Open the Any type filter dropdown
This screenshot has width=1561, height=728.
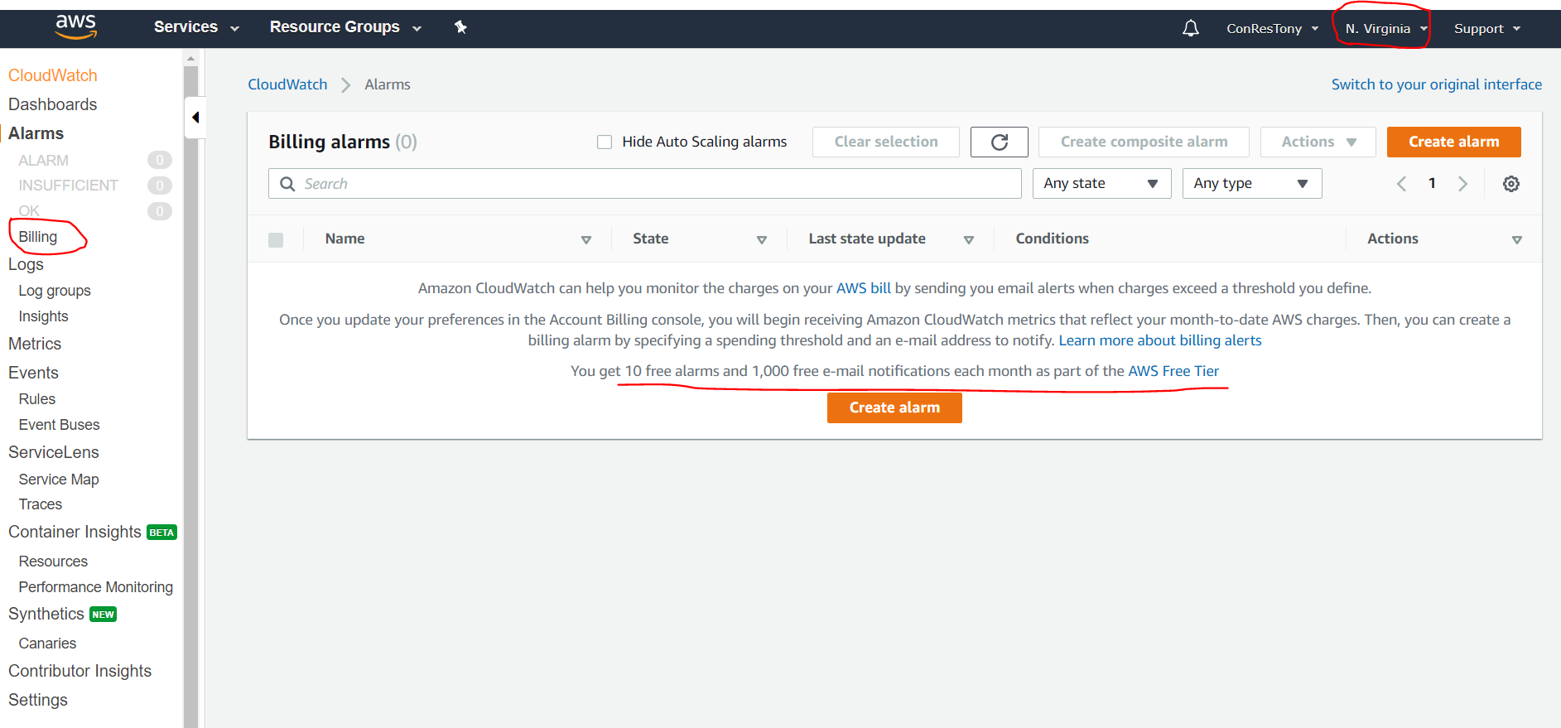point(1251,184)
